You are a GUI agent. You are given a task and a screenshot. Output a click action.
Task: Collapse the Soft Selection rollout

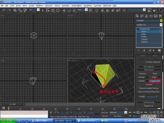tap(149, 66)
